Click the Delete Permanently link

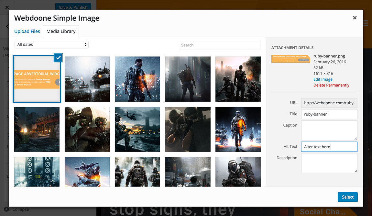331,85
